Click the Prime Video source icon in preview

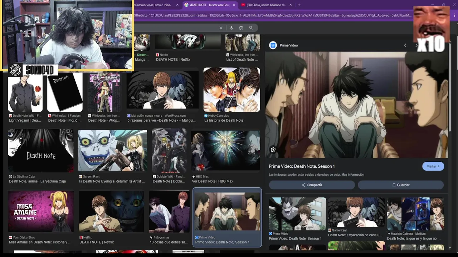pos(273,45)
